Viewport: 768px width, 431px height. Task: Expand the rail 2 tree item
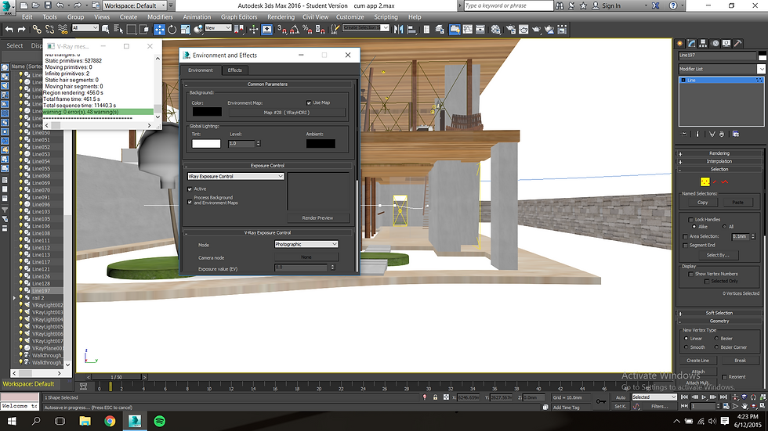pos(14,297)
